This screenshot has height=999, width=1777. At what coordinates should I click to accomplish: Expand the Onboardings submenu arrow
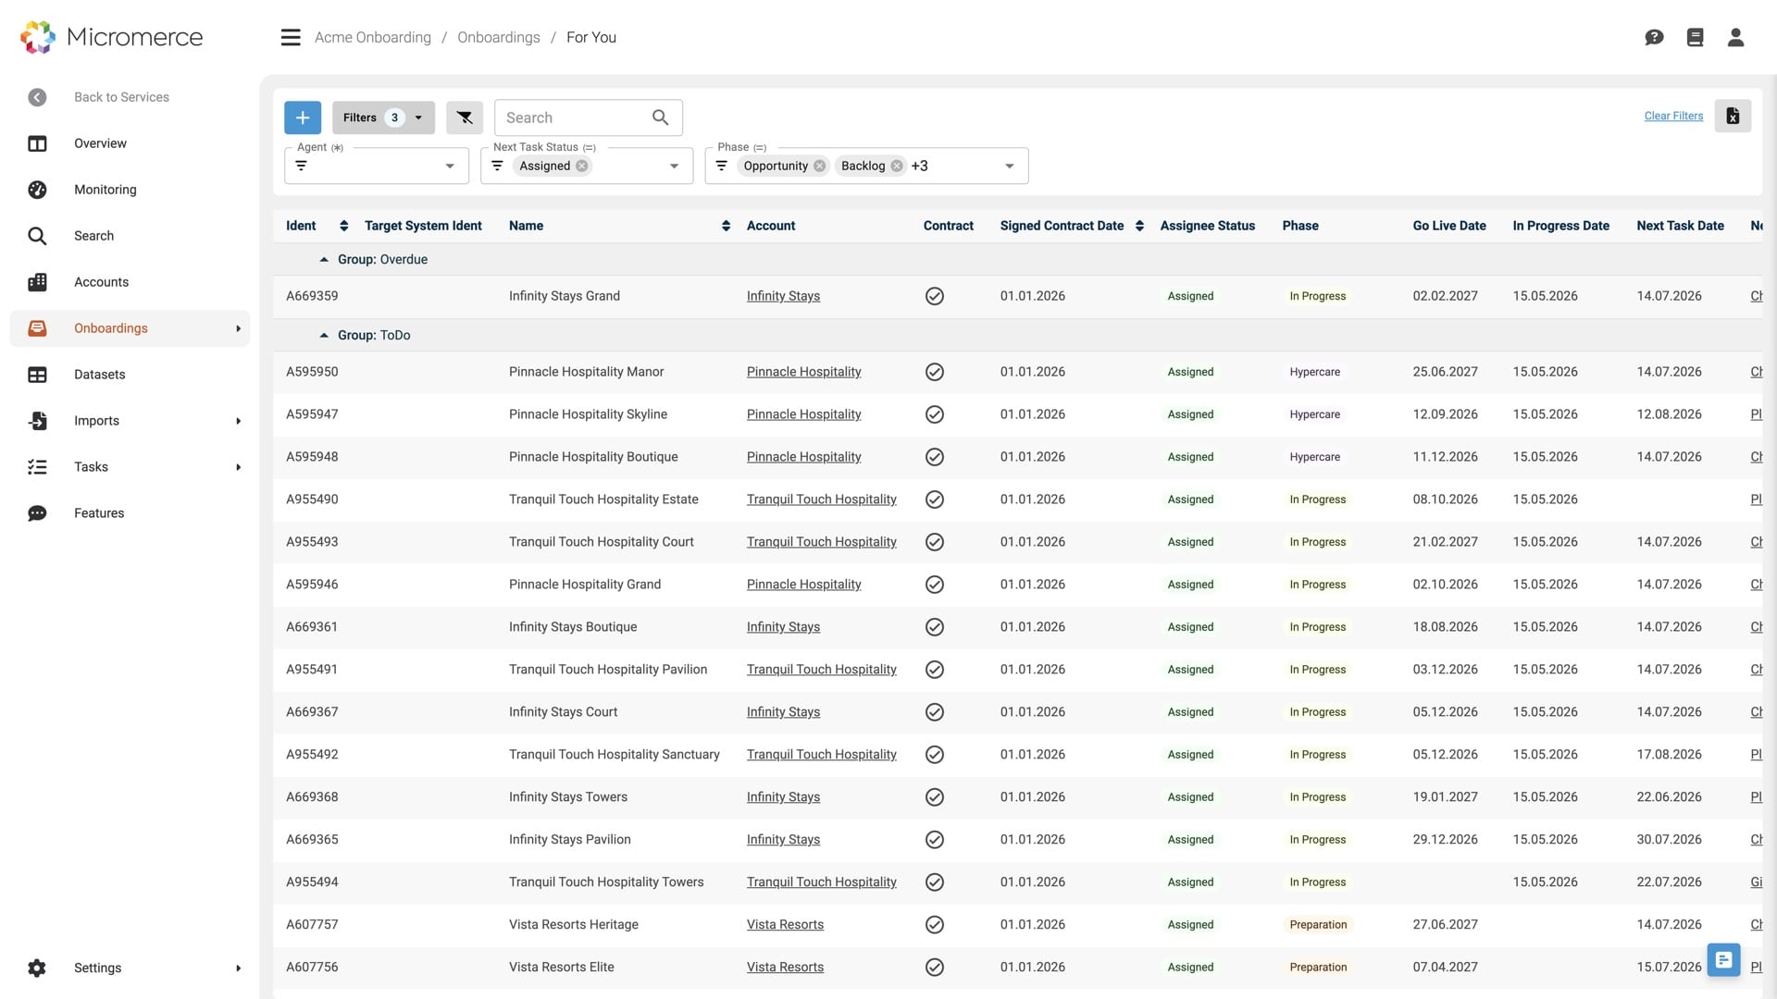(238, 328)
